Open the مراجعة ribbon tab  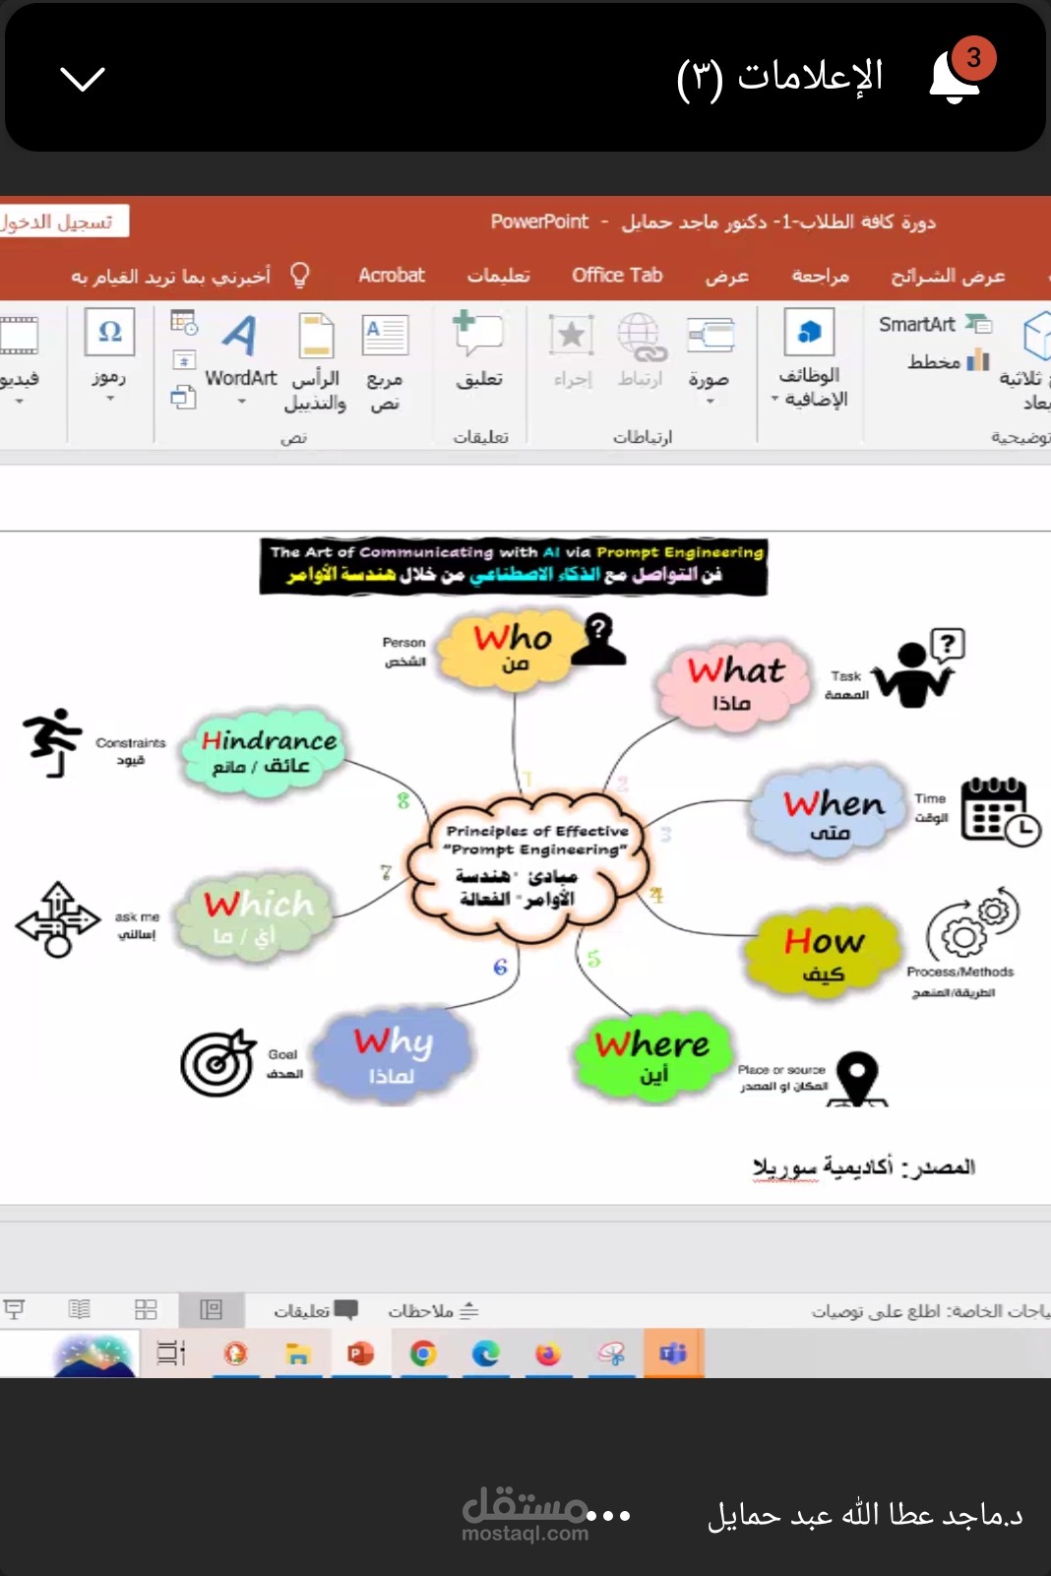pyautogui.click(x=820, y=276)
